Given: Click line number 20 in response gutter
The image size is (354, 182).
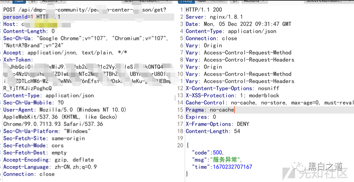Looking at the screenshot, I should (x=180, y=145).
